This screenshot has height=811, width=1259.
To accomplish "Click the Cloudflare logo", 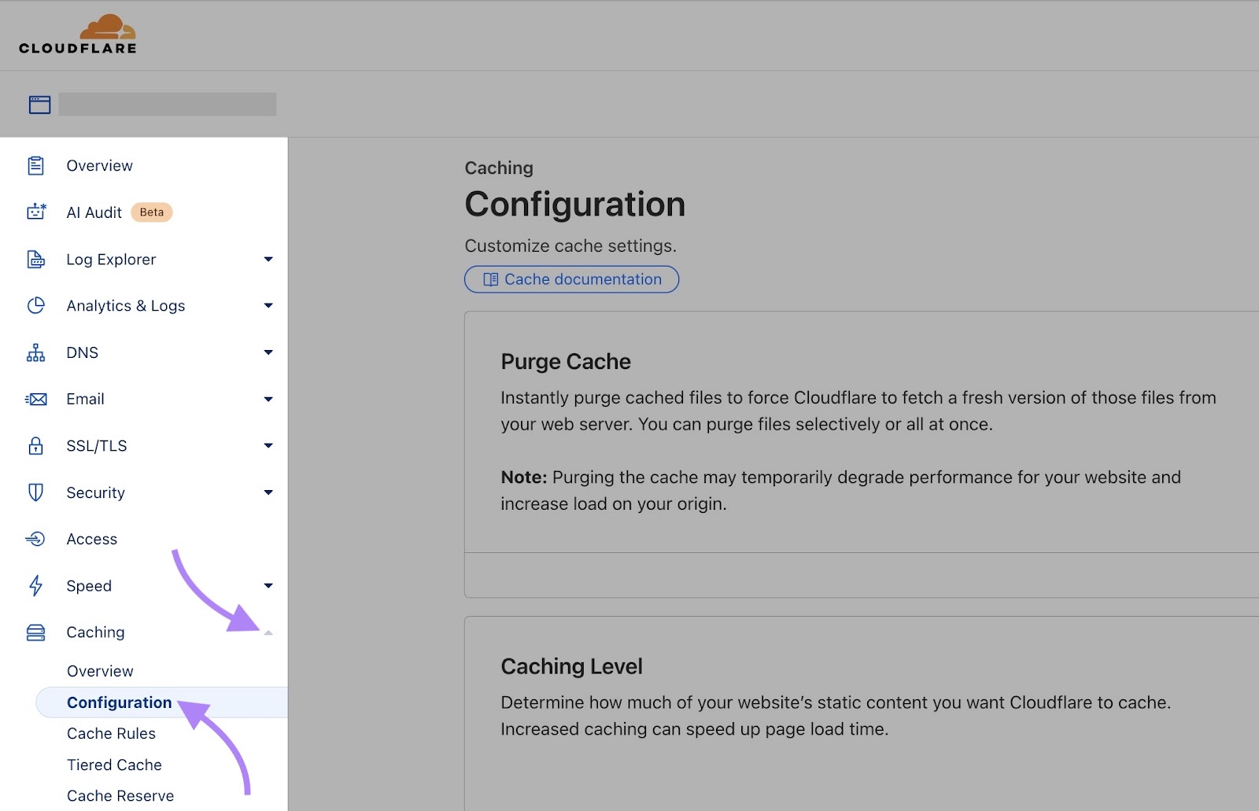I will click(76, 34).
